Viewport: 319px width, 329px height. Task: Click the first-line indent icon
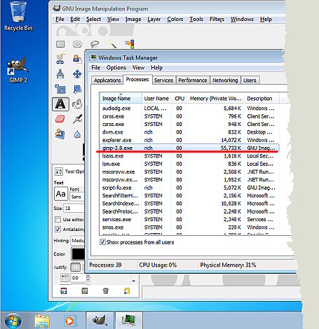click(x=65, y=277)
